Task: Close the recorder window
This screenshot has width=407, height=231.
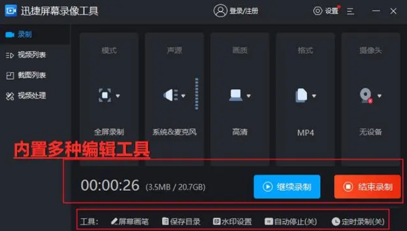Action: coord(393,11)
